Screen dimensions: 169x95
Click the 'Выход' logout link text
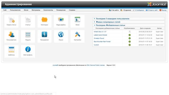tap(164, 10)
